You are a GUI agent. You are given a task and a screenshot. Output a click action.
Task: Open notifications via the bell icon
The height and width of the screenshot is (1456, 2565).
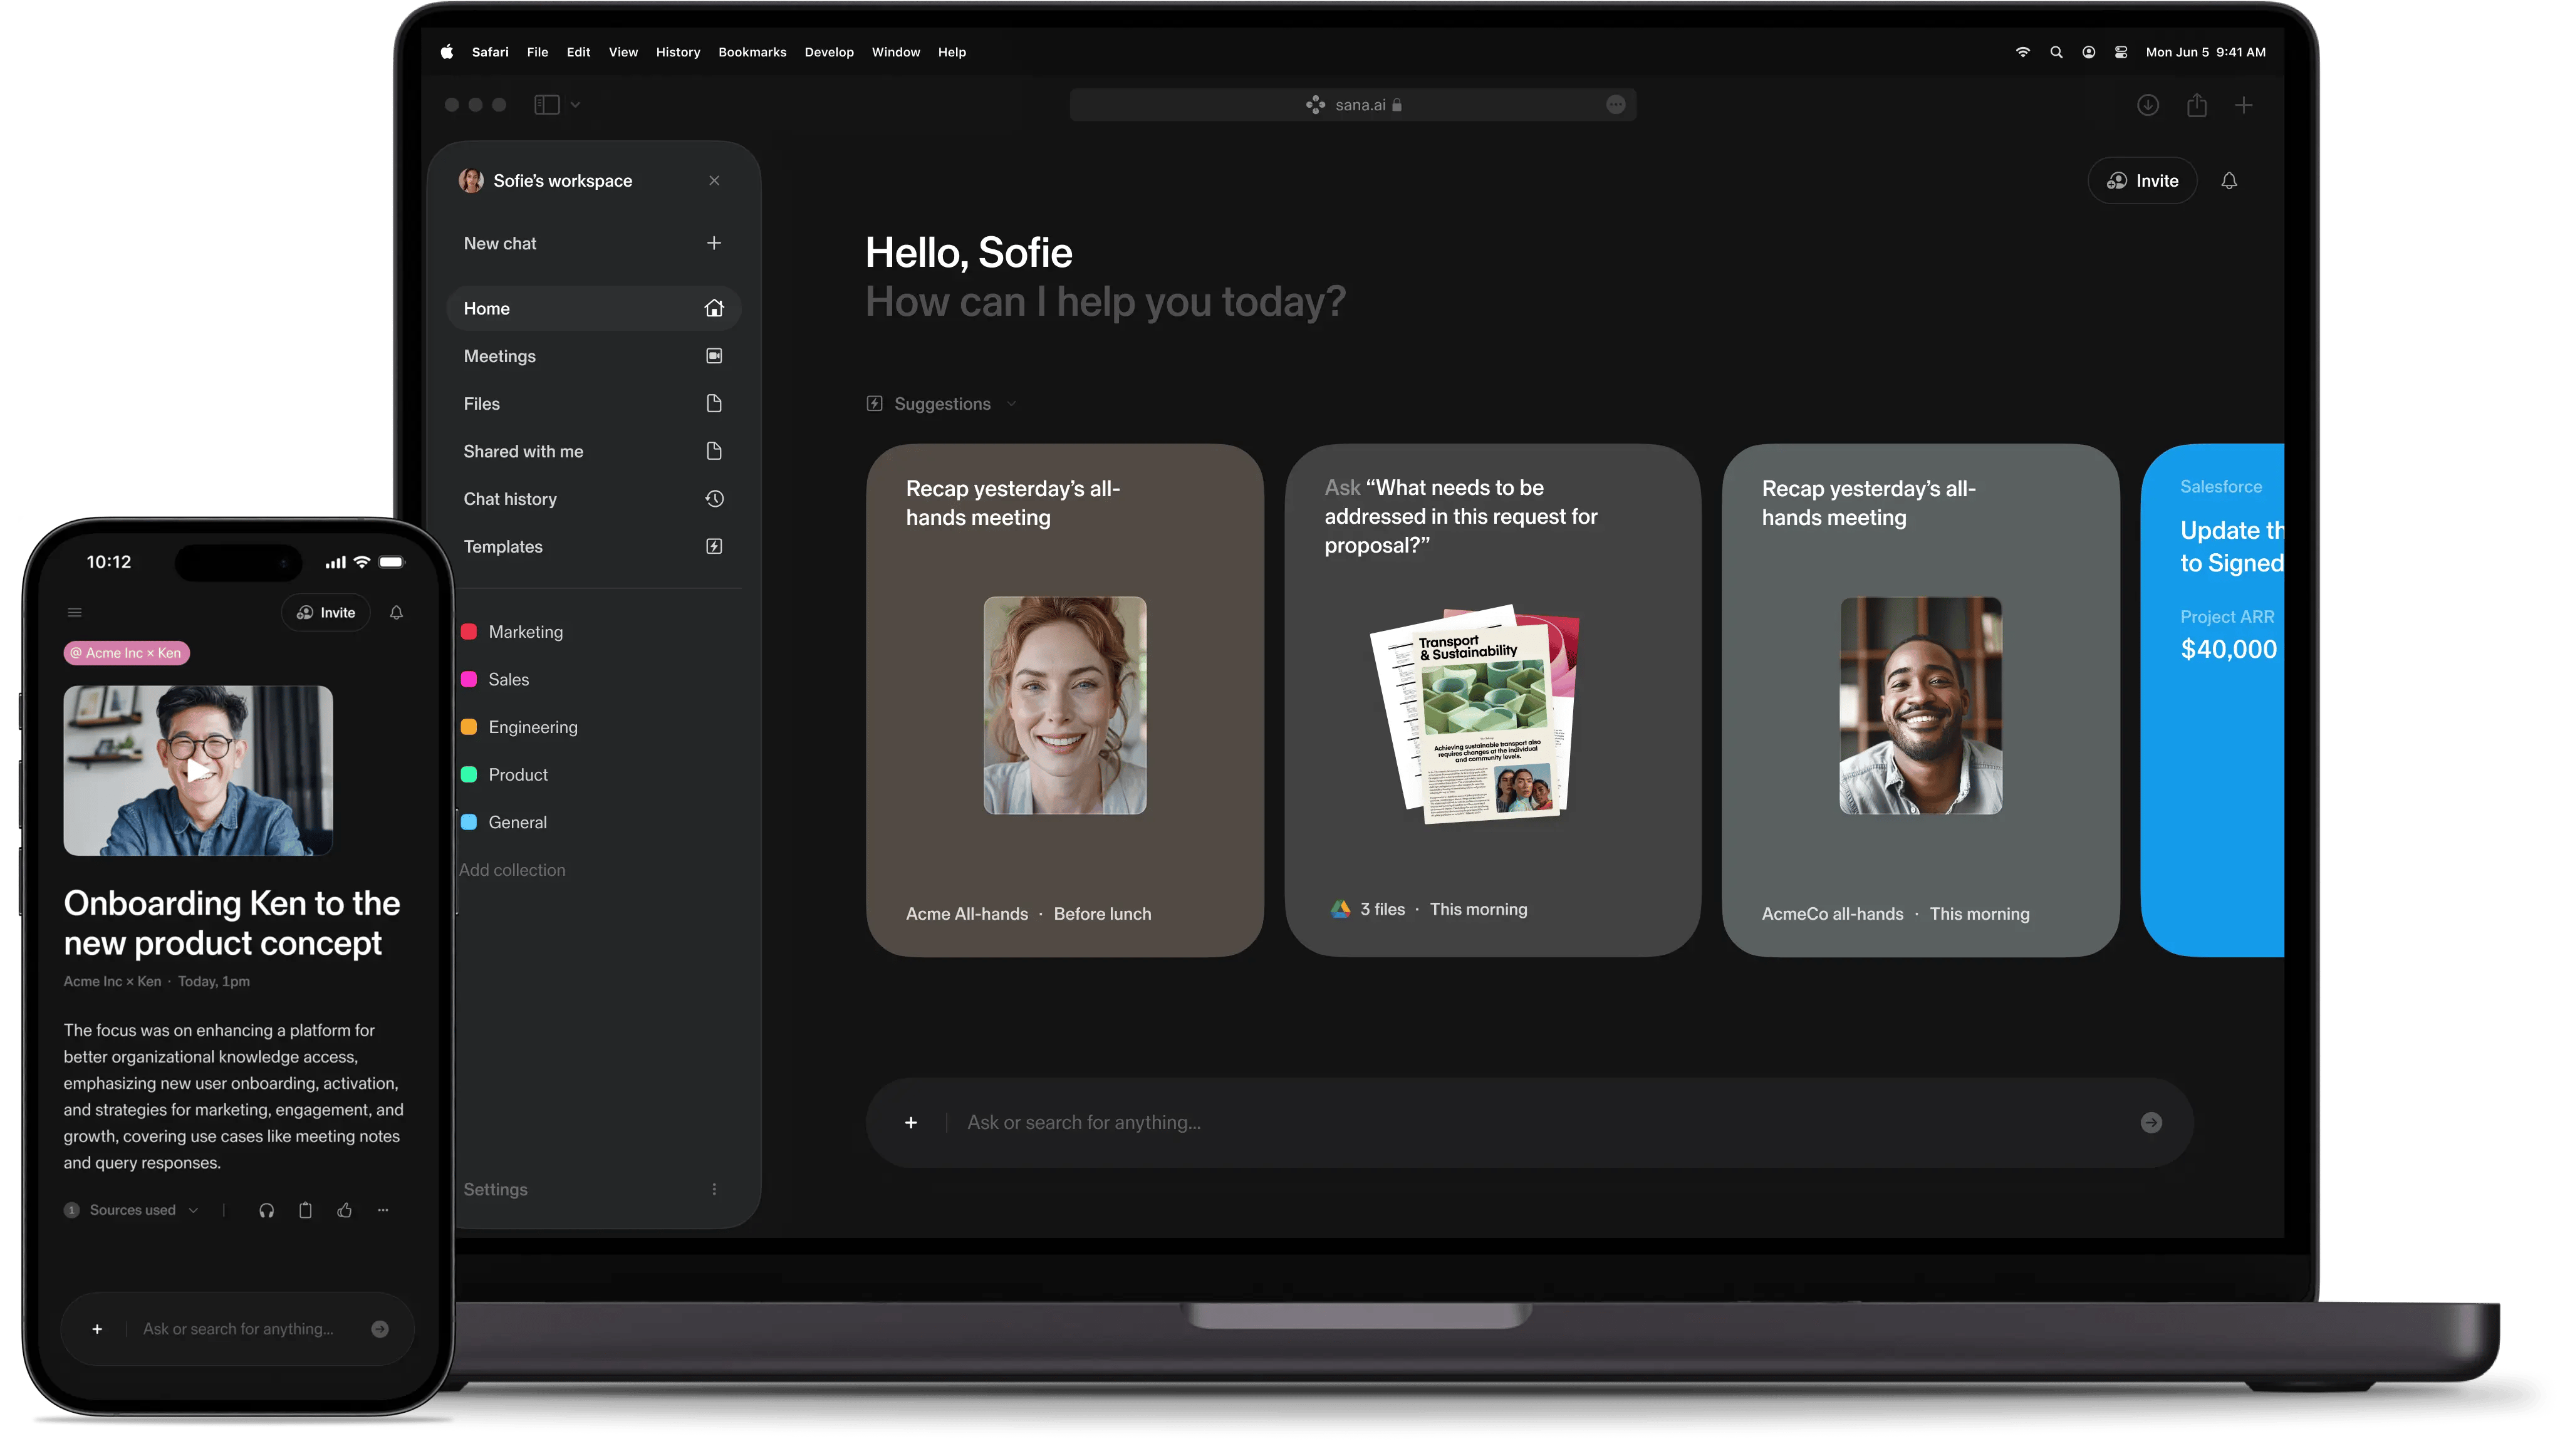click(2232, 181)
